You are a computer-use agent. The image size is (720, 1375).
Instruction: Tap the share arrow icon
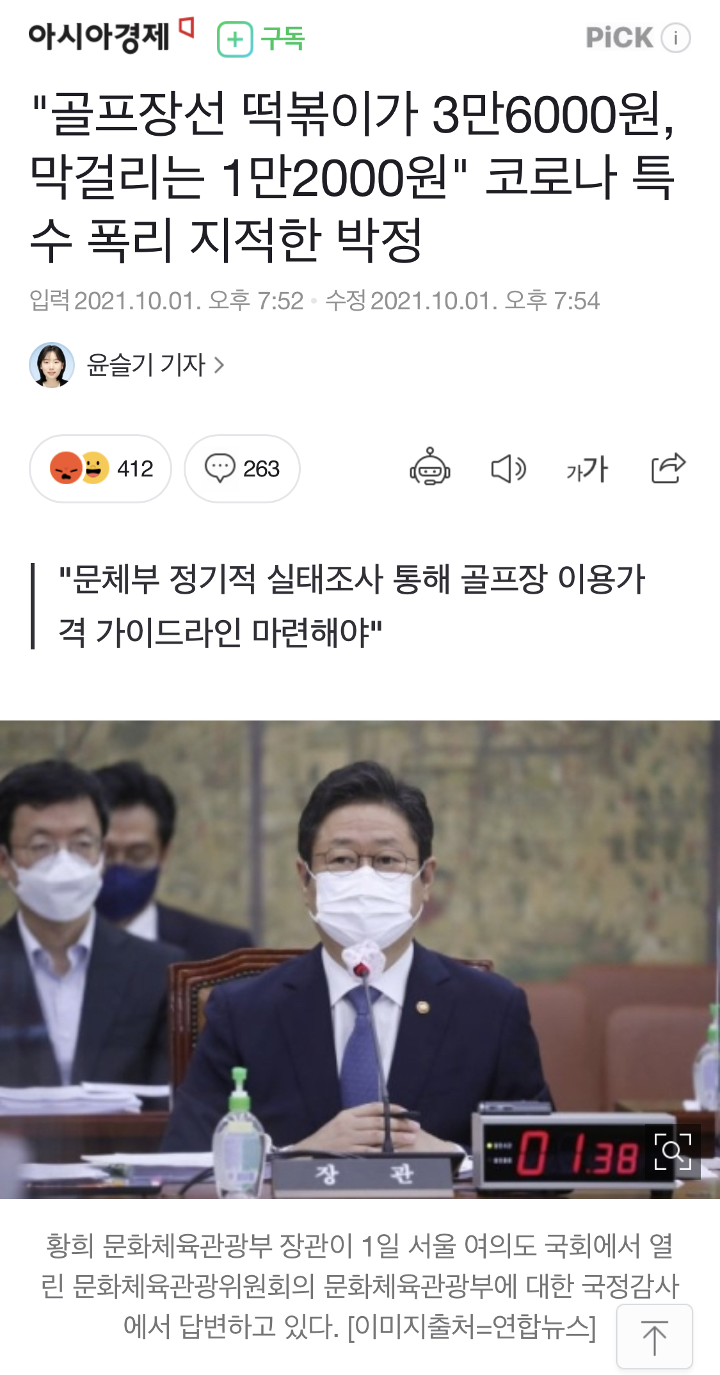click(668, 468)
